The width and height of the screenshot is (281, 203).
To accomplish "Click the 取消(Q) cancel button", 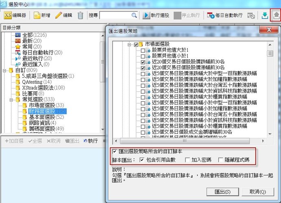I will [x=257, y=191].
